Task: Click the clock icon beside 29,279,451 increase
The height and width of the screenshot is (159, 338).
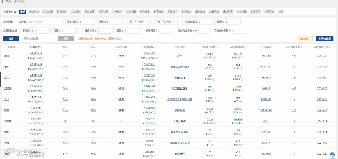Action: tap(44, 80)
